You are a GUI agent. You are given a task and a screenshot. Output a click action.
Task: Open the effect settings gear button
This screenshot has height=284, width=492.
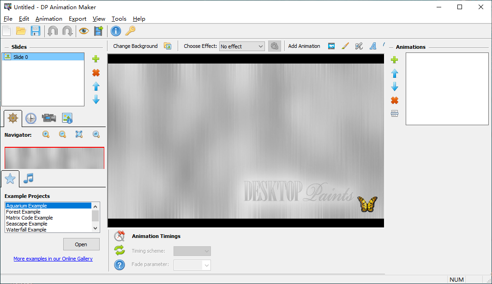click(275, 46)
